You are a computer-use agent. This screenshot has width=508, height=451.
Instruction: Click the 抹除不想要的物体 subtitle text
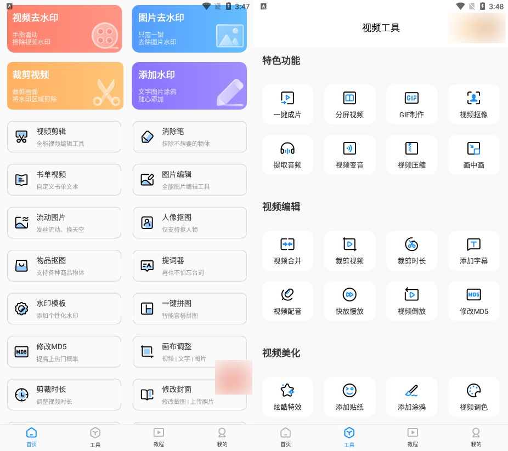tap(186, 144)
